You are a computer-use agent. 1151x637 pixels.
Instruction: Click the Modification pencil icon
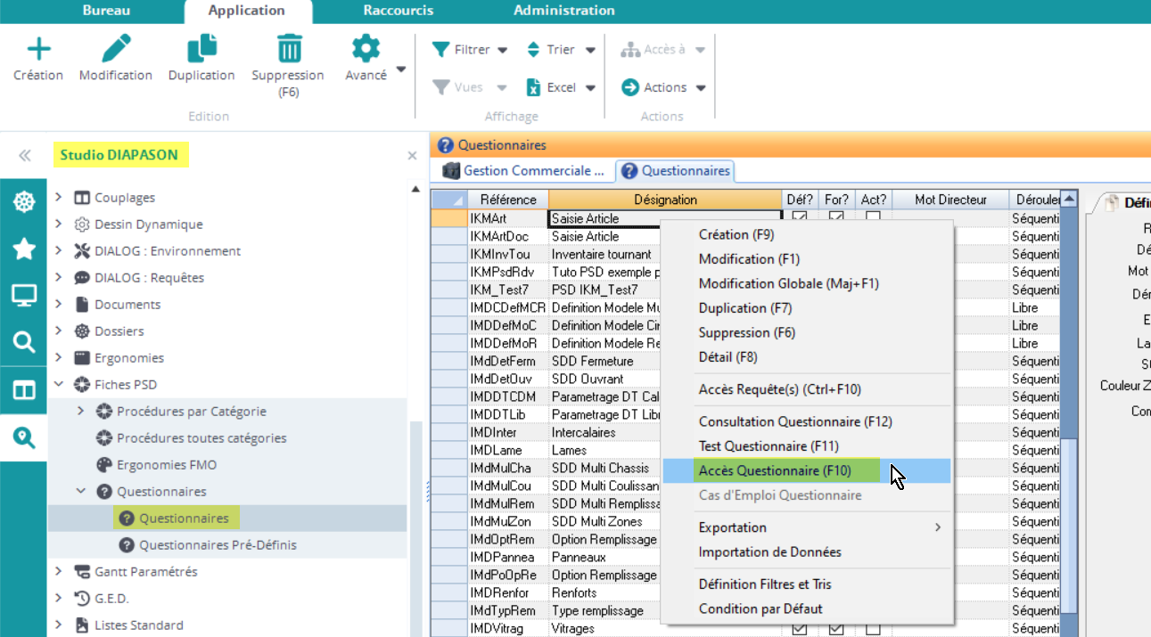point(116,49)
